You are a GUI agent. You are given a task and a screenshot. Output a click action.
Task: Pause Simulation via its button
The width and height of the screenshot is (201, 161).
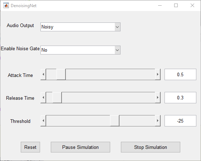tap(80, 147)
